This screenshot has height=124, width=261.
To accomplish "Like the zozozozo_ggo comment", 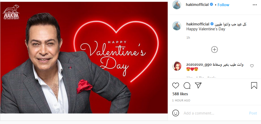I will [252, 66].
